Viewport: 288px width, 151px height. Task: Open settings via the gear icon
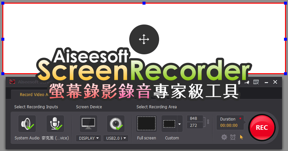tap(224, 137)
